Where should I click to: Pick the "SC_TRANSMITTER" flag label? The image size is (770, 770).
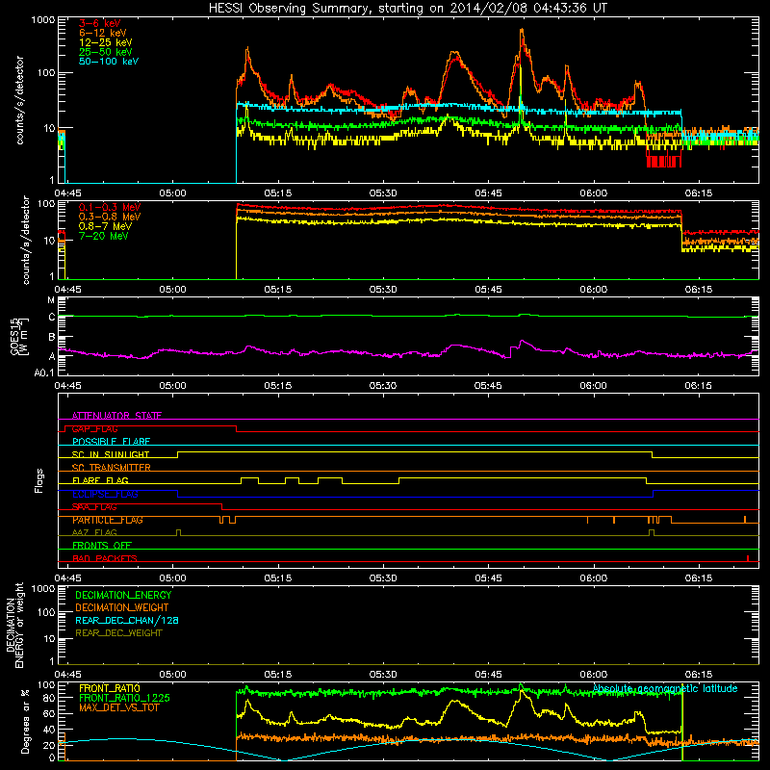click(x=112, y=468)
